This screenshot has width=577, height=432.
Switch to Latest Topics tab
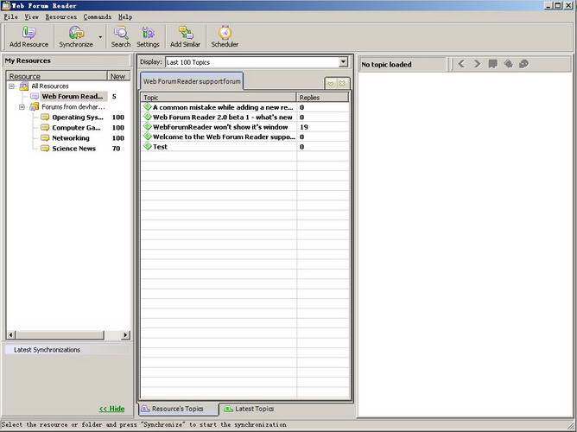[249, 409]
